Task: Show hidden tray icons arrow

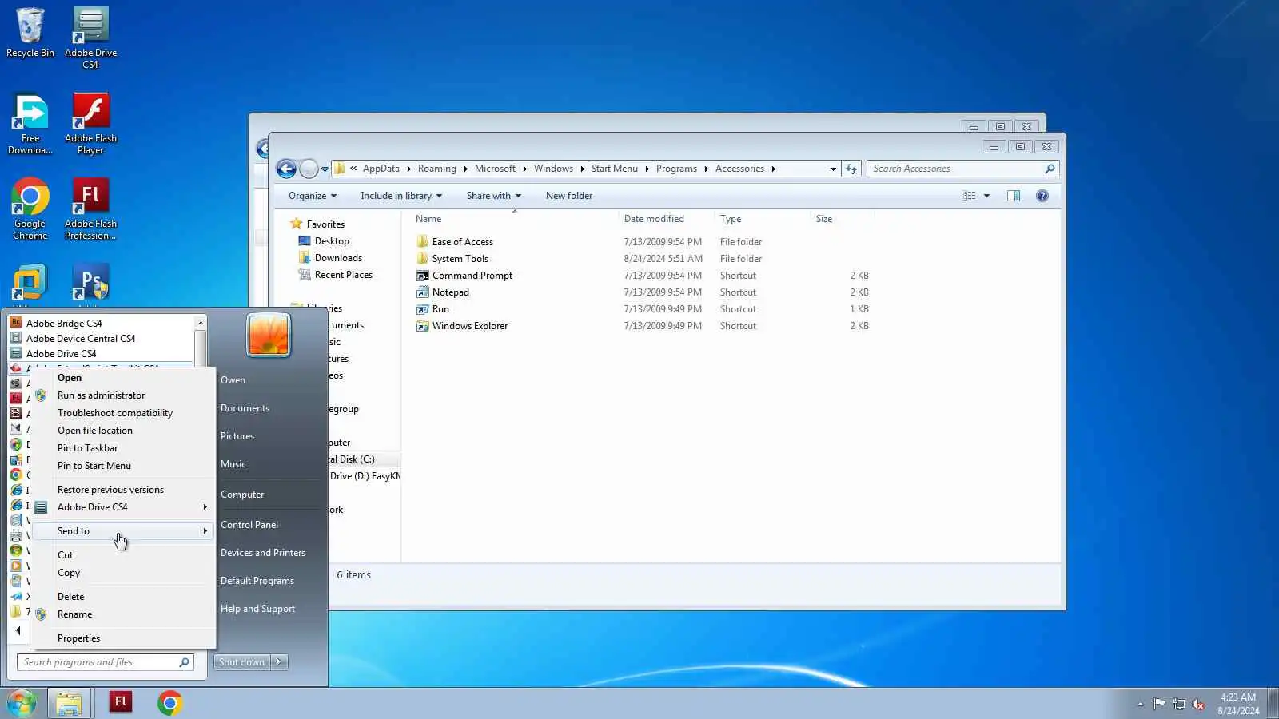Action: (x=1140, y=704)
